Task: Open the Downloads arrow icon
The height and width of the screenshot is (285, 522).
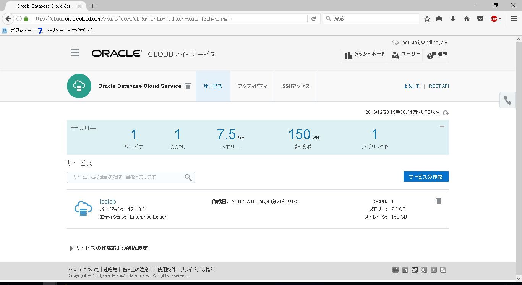Action: [453, 19]
